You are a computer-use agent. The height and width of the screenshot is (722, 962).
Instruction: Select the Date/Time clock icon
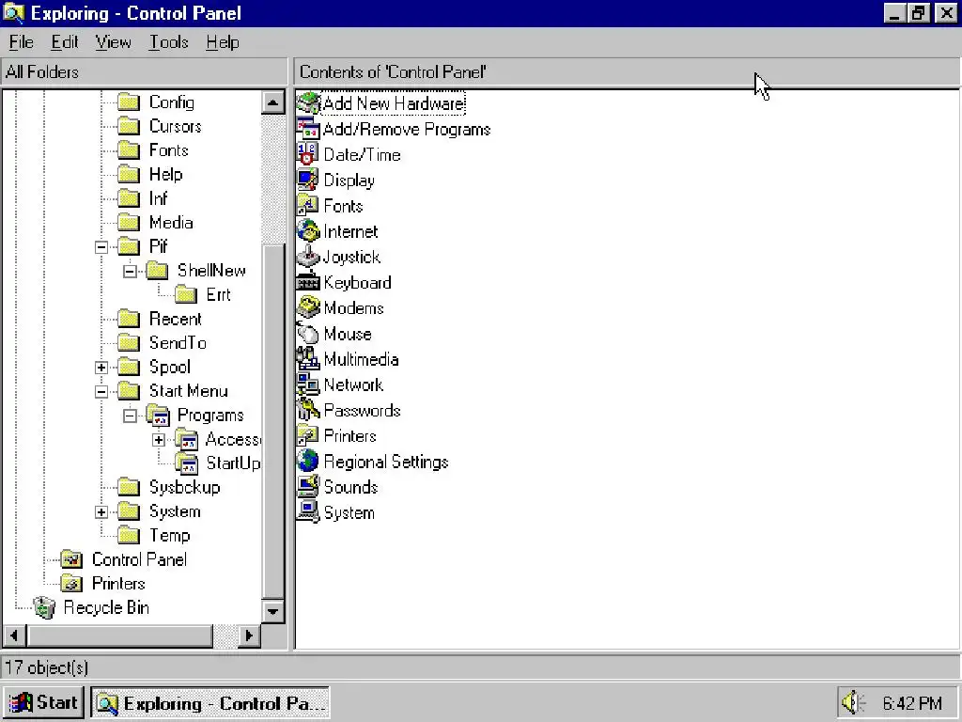[308, 155]
